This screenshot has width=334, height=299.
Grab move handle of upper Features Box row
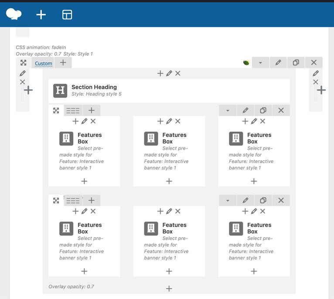coord(56,111)
